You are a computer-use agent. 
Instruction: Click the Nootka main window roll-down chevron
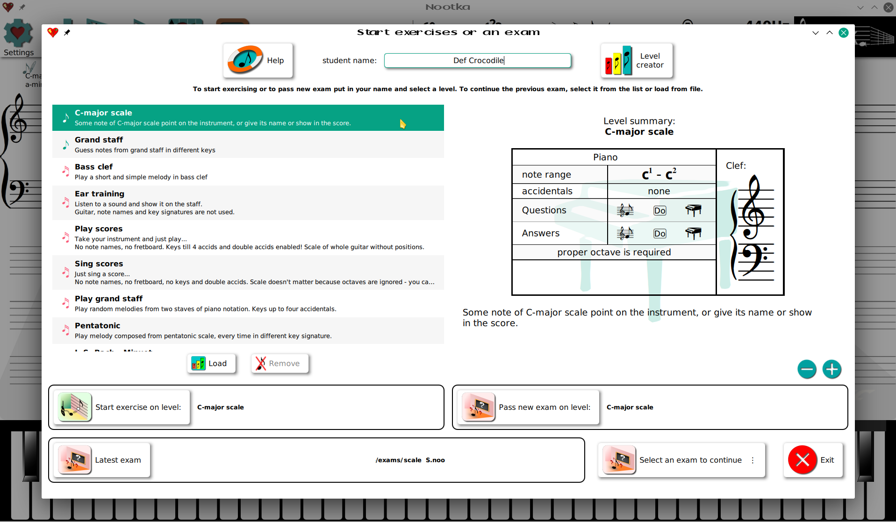click(860, 7)
